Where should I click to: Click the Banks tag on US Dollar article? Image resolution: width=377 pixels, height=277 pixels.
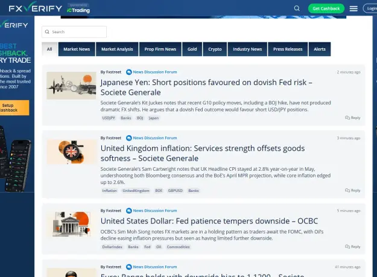point(133,247)
